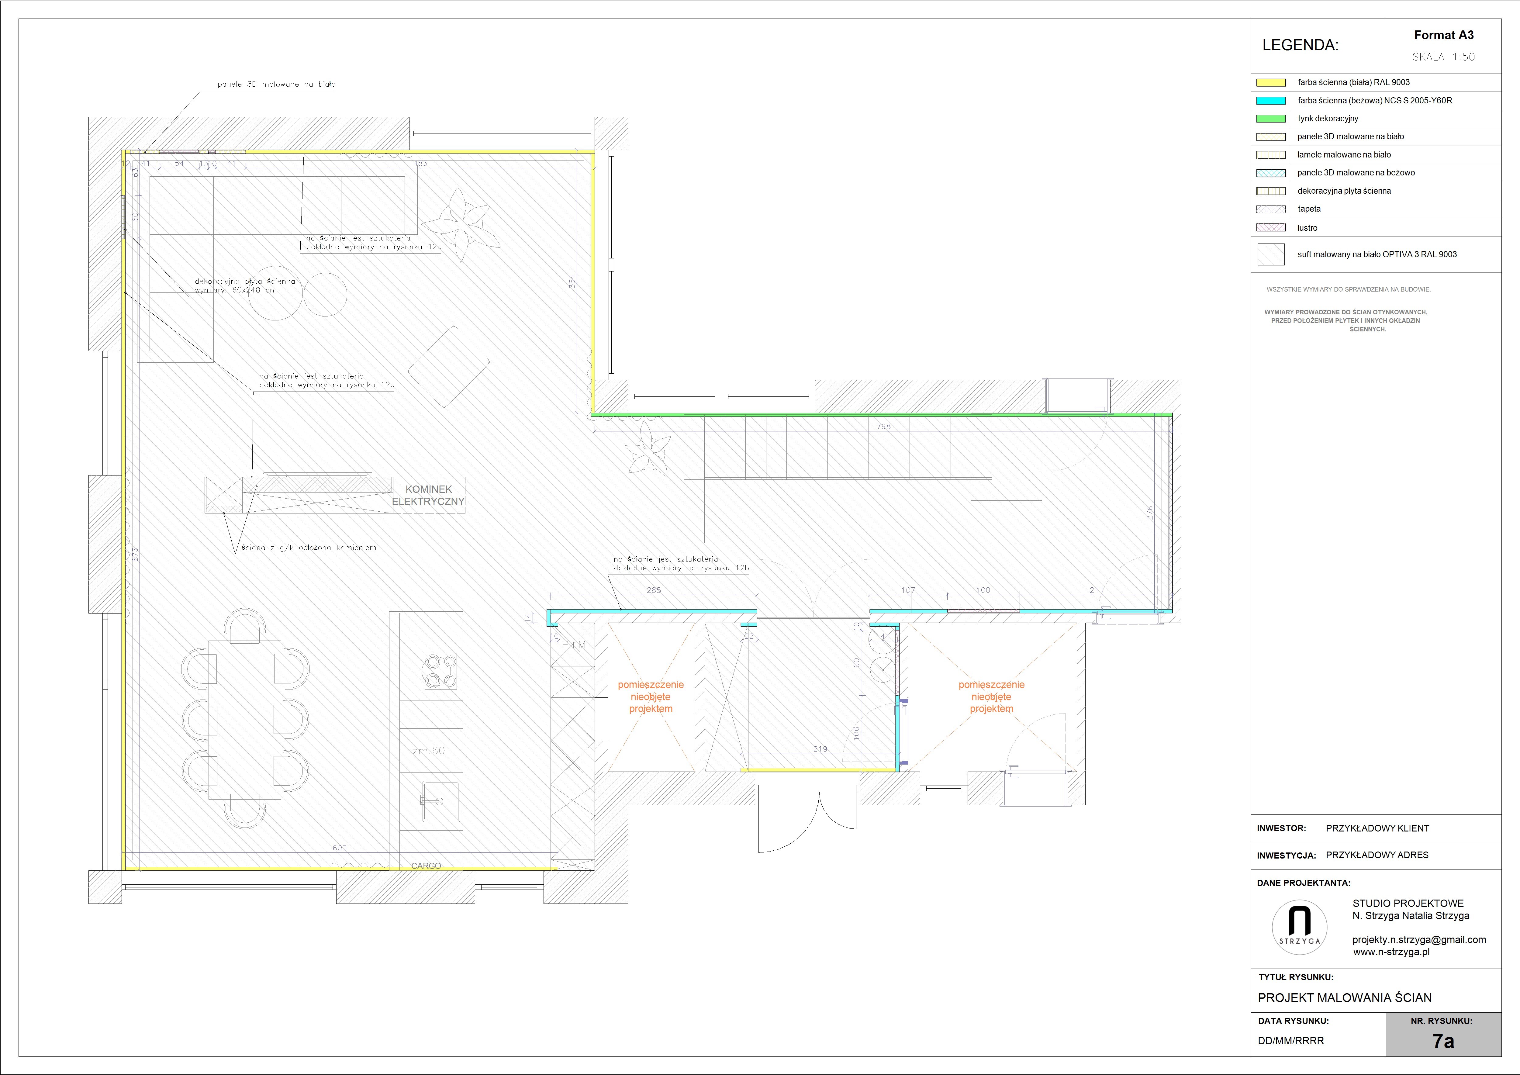Click the four-burner hob symbol
Viewport: 1520px width, 1075px height.
pos(440,671)
